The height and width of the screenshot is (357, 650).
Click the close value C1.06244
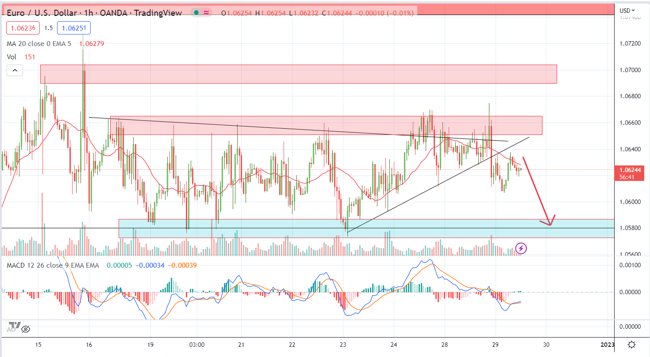point(337,13)
